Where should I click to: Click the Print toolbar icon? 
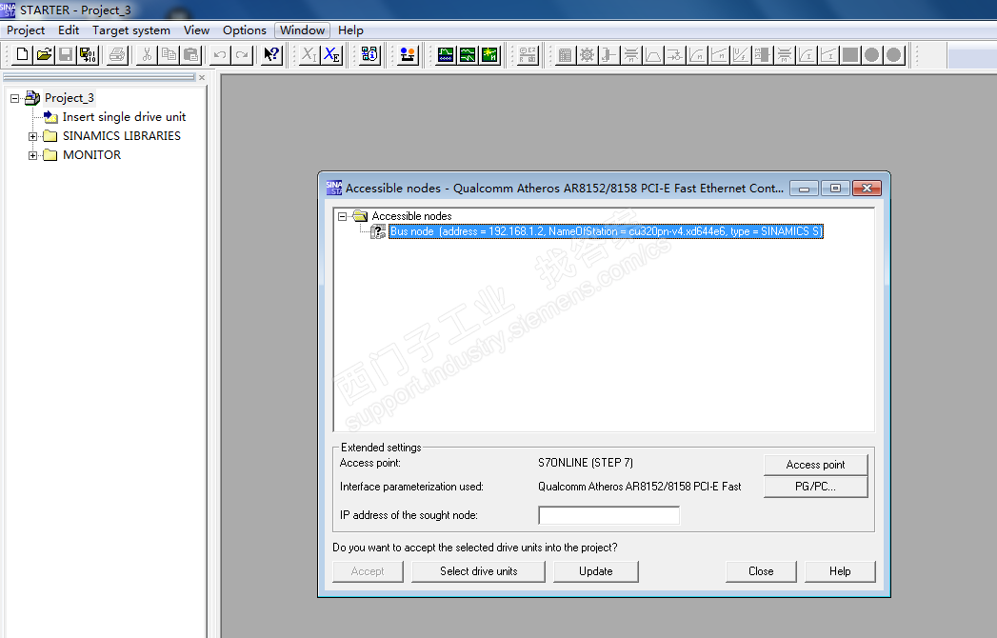[x=117, y=55]
